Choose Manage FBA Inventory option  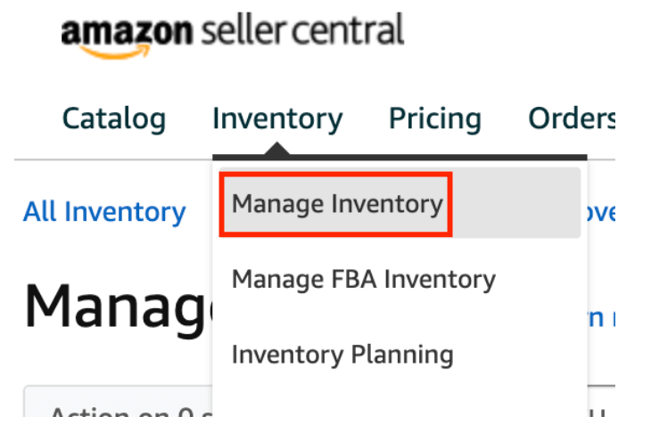click(x=364, y=279)
